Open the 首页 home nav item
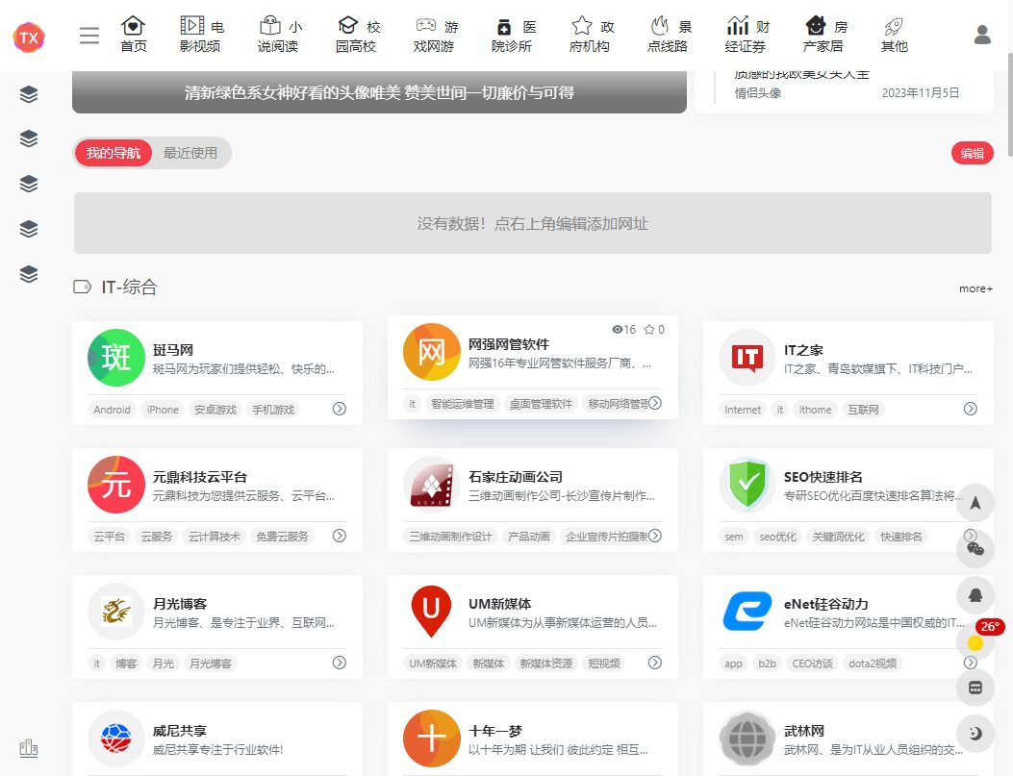 (x=133, y=35)
